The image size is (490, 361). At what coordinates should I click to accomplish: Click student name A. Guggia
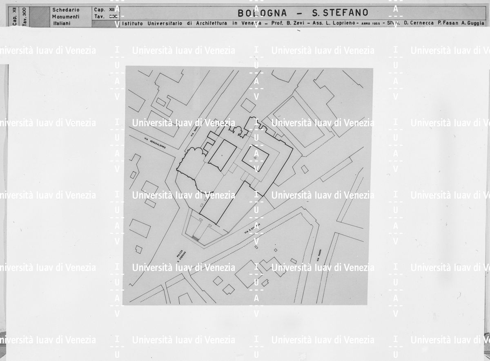(474, 24)
